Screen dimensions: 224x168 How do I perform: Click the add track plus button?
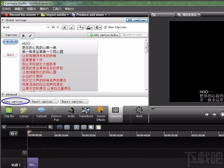coord(25,153)
